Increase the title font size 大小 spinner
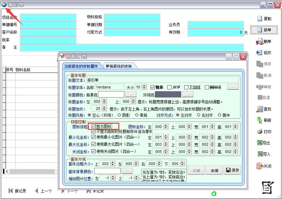Screen dimensions: 282x199 144,86
